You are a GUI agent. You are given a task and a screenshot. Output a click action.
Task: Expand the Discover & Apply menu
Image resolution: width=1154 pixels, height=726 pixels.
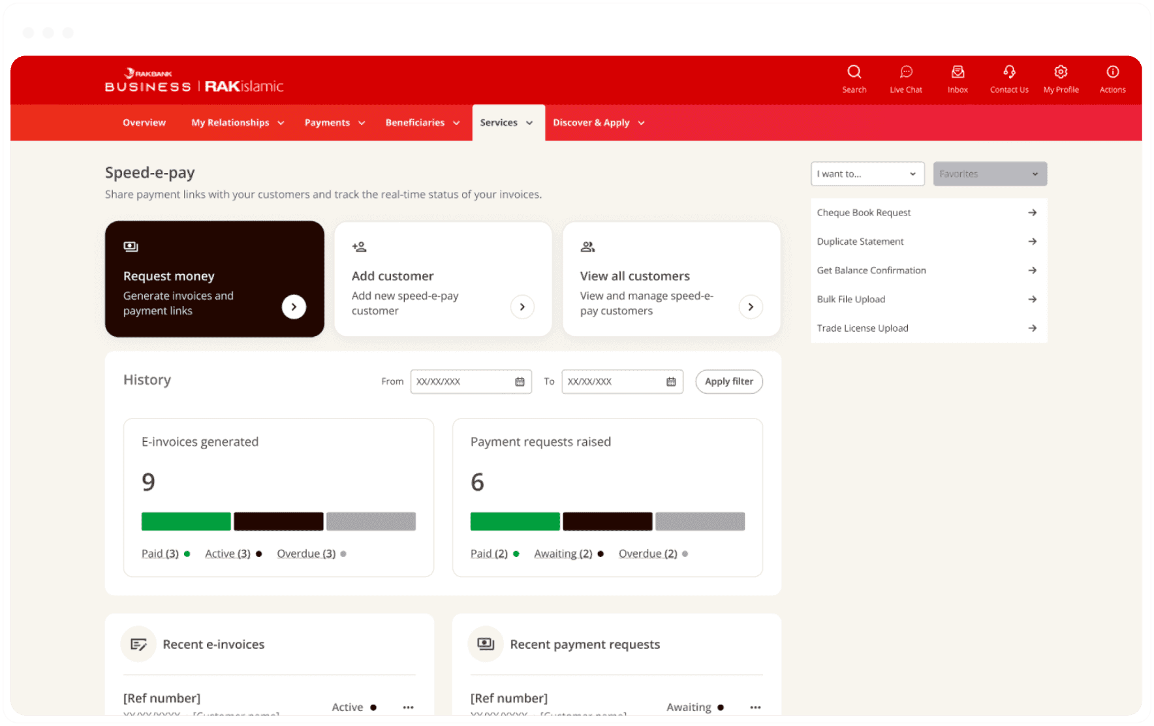(599, 123)
